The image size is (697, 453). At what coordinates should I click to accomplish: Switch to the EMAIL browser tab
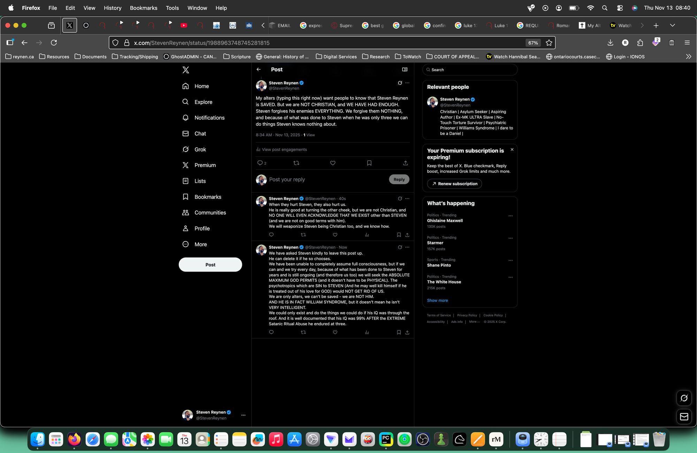pos(281,25)
